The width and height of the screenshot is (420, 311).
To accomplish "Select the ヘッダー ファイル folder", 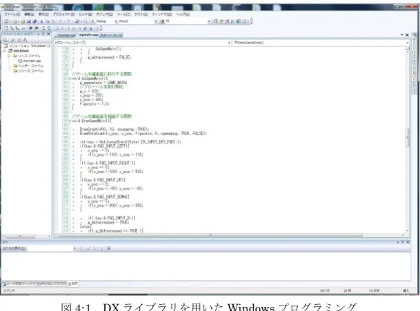I will point(28,66).
